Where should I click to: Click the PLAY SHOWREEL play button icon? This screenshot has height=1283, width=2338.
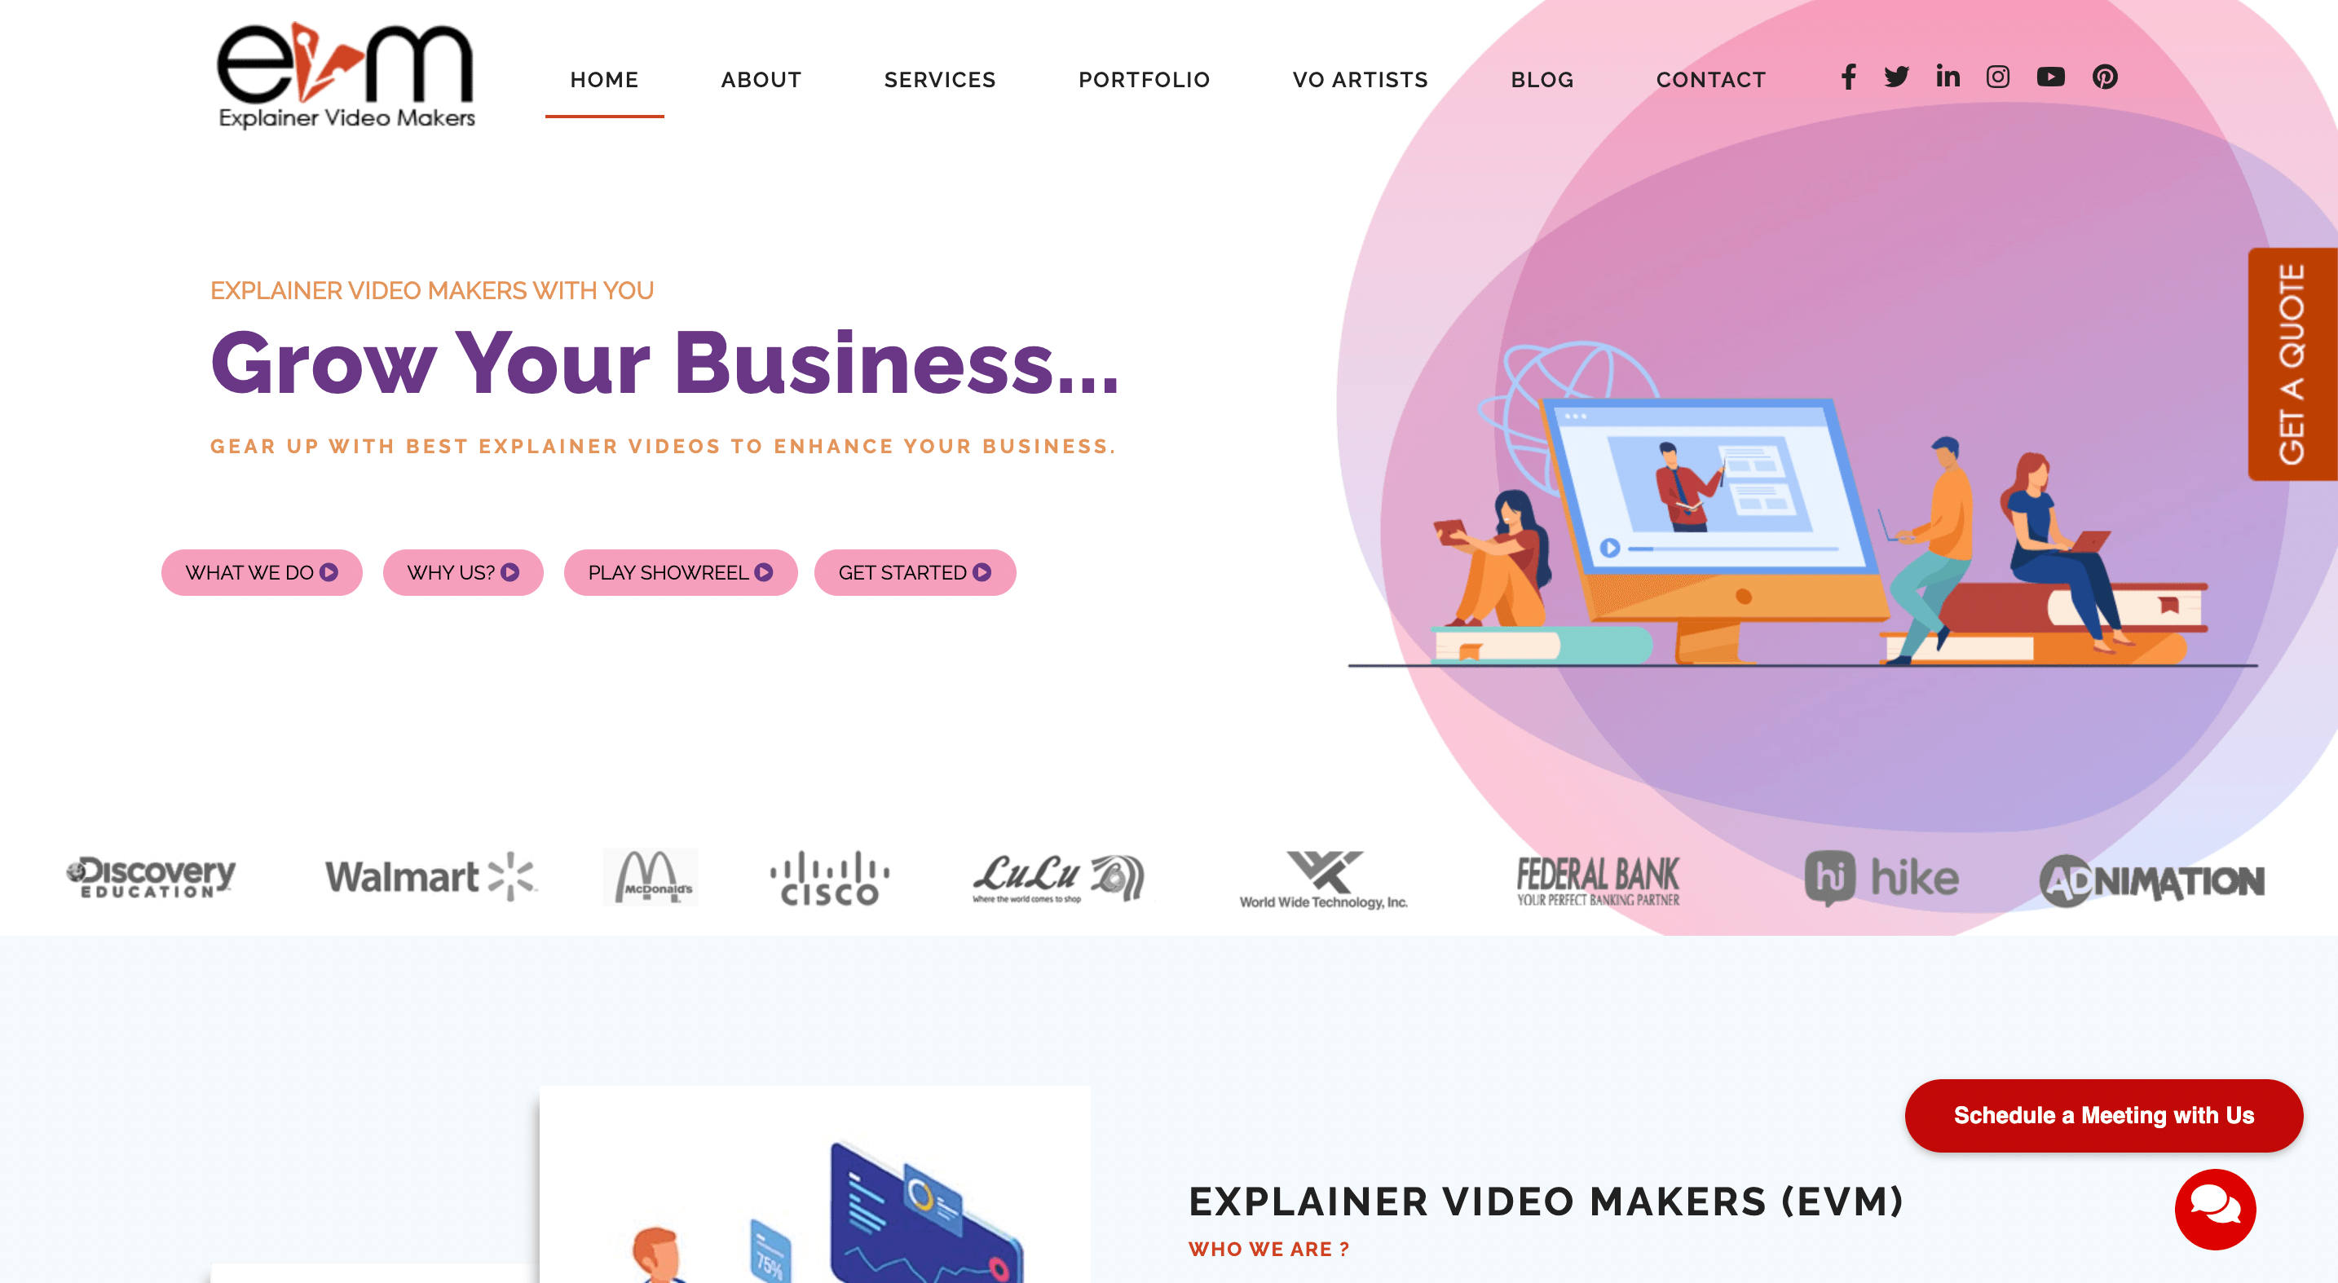point(766,572)
